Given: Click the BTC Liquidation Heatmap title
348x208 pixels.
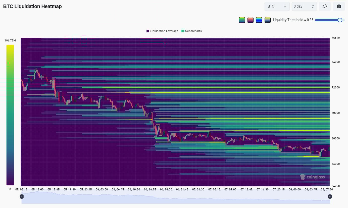Looking at the screenshot, I should coord(32,7).
